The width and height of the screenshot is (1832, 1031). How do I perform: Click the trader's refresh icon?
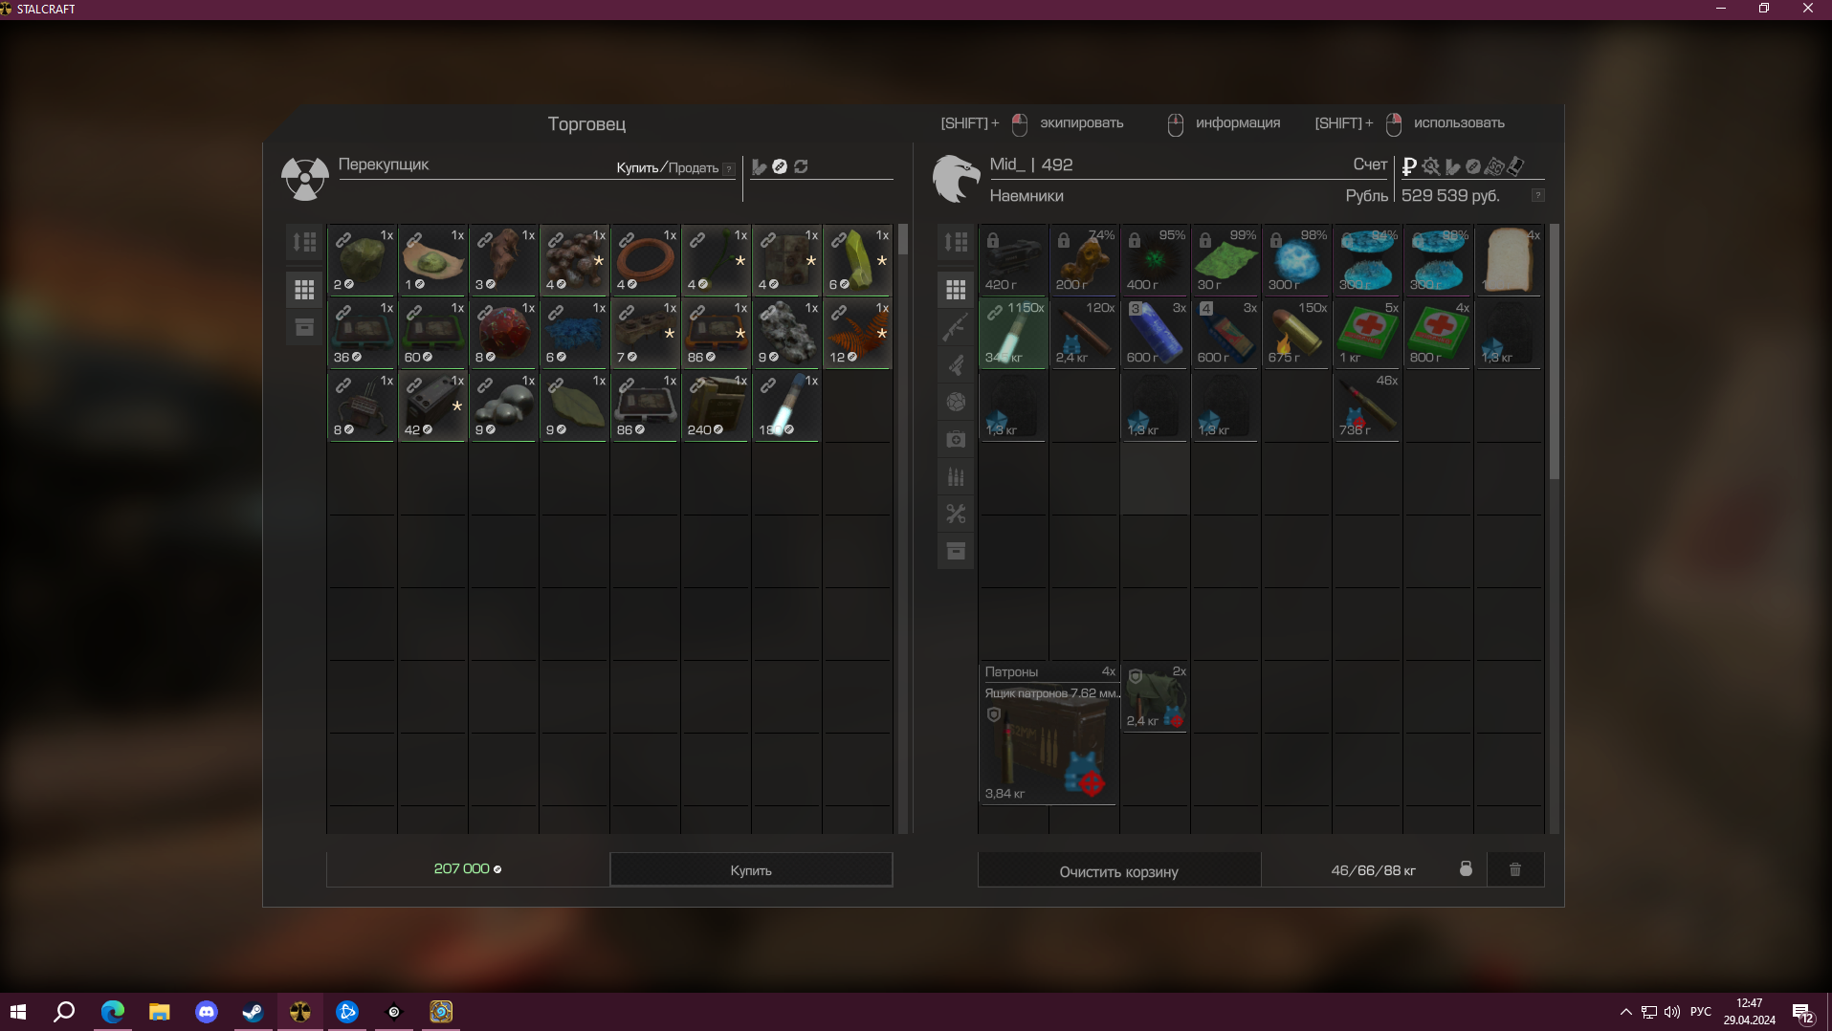coord(801,166)
